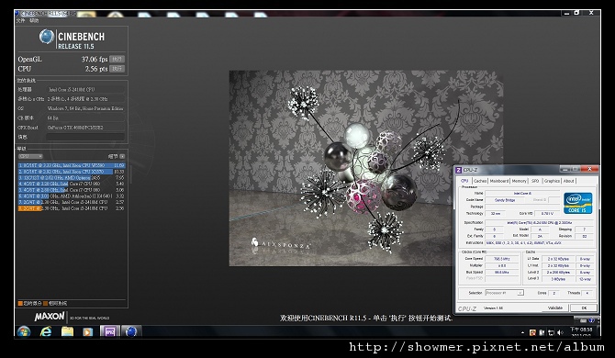
Task: Open the CPU ranking type dropdown
Action: pyautogui.click(x=30, y=156)
